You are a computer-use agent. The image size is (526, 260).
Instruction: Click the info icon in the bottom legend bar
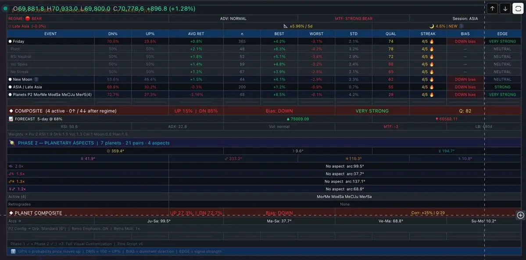tap(13, 251)
